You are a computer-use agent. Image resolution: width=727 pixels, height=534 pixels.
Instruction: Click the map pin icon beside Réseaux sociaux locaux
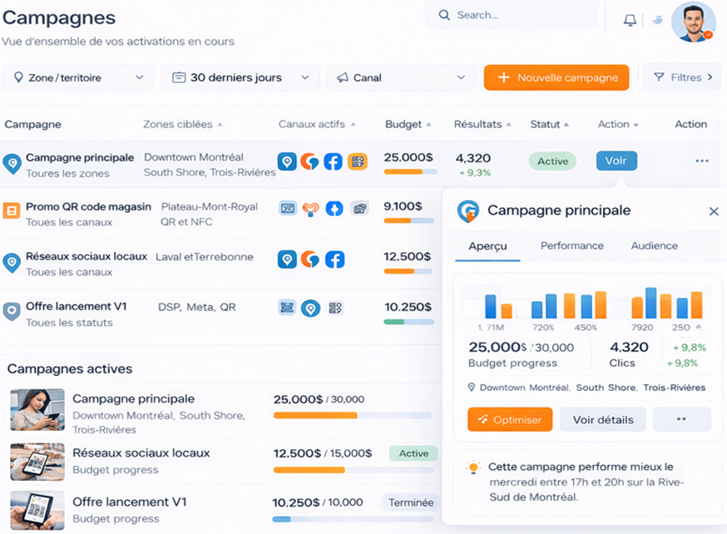12,263
